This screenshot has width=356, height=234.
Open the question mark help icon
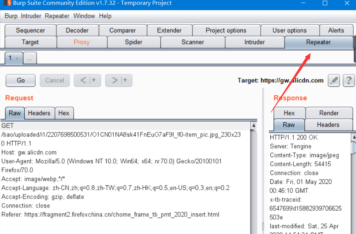349,80
